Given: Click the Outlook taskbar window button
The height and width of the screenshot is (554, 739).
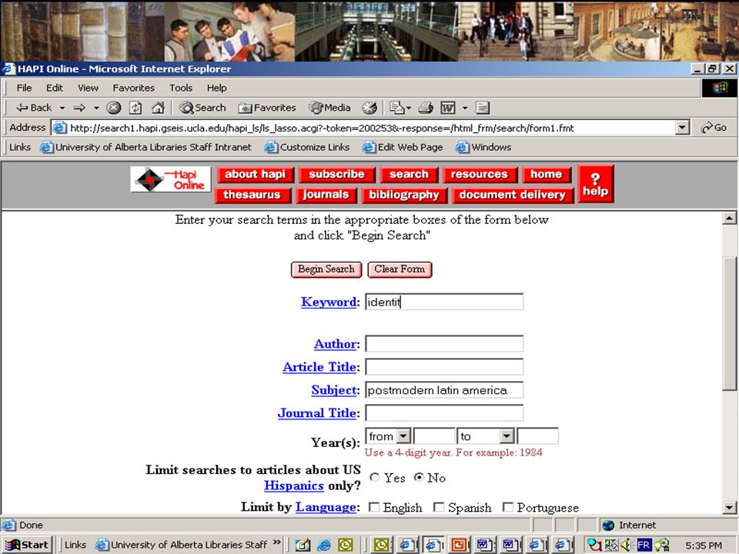Looking at the screenshot, I should [x=381, y=545].
